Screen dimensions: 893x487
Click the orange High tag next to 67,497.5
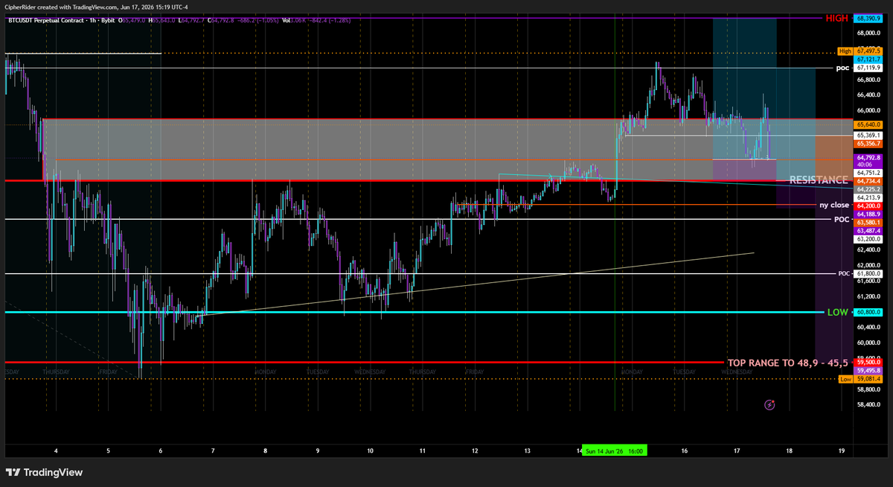[x=845, y=51]
